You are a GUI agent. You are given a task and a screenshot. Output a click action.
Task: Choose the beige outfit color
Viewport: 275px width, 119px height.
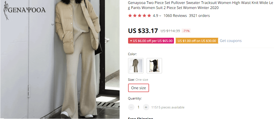[136, 66]
